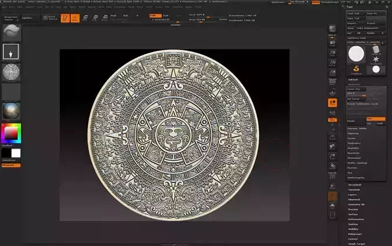Image resolution: width=392 pixels, height=246 pixels.
Task: Expand the SubTool section
Action: point(353,80)
